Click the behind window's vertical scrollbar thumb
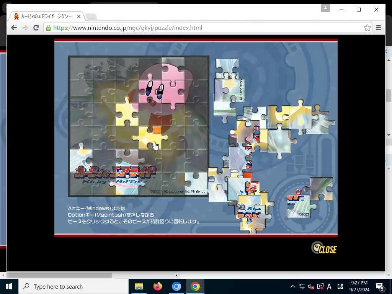 (x=389, y=95)
